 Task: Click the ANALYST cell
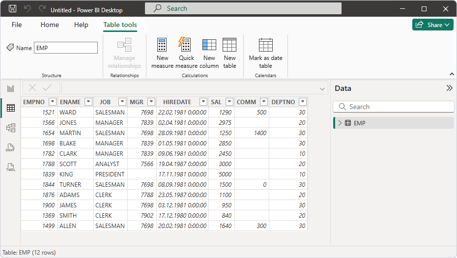(111, 164)
